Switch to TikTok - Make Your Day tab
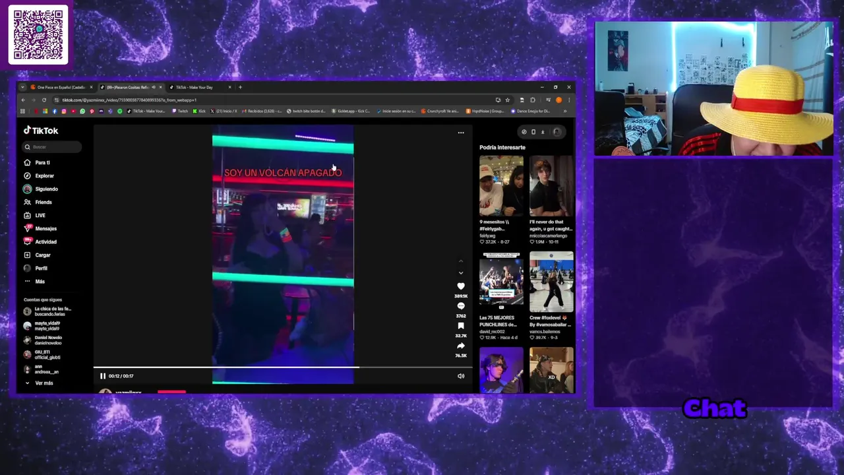The height and width of the screenshot is (475, 844). pyautogui.click(x=198, y=87)
